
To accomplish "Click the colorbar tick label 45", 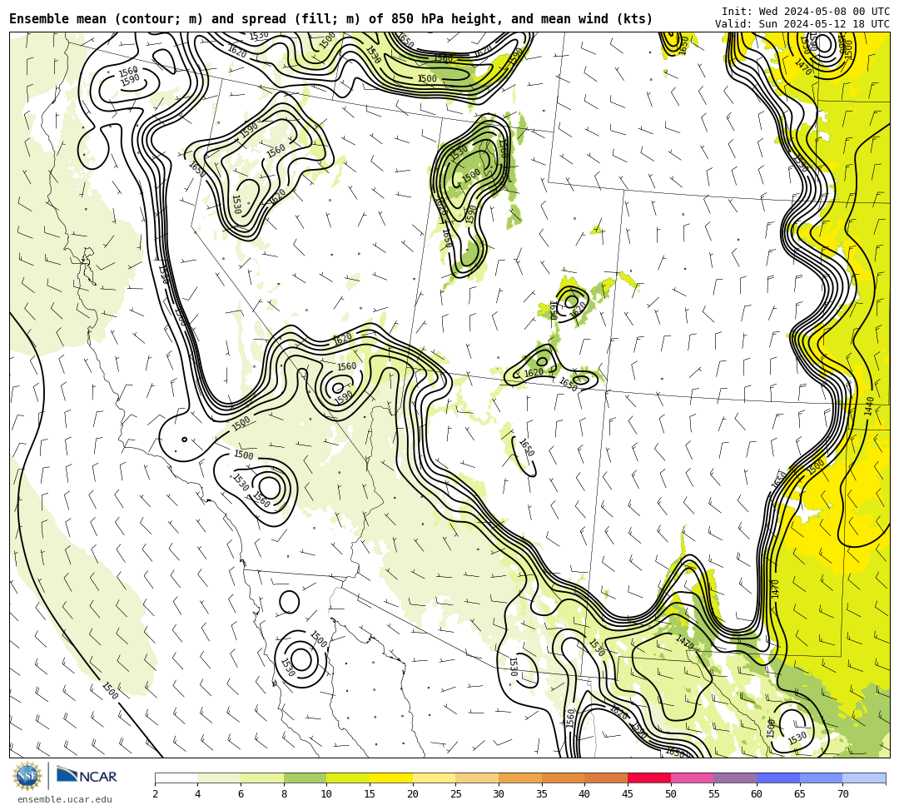I will coord(628,794).
